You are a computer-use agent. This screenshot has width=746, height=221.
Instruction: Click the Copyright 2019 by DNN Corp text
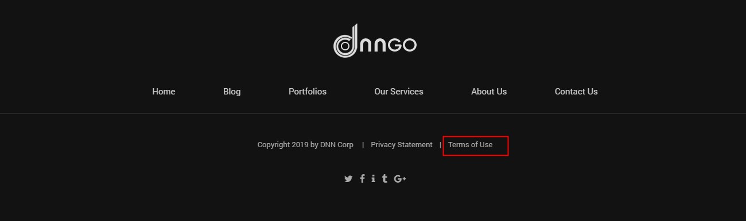click(x=305, y=145)
